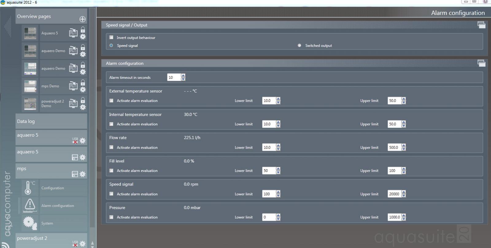Select the Speed signal radio button
Viewport: 491px width, 248px height.
(x=111, y=45)
